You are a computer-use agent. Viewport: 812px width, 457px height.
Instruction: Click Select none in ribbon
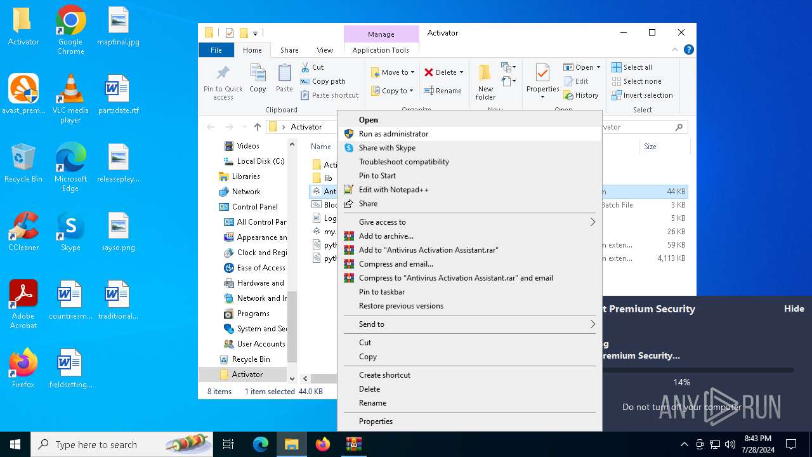(x=636, y=81)
